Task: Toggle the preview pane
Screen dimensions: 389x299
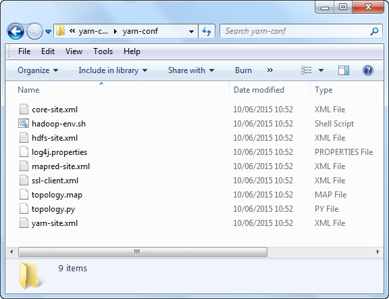Action: coord(344,70)
